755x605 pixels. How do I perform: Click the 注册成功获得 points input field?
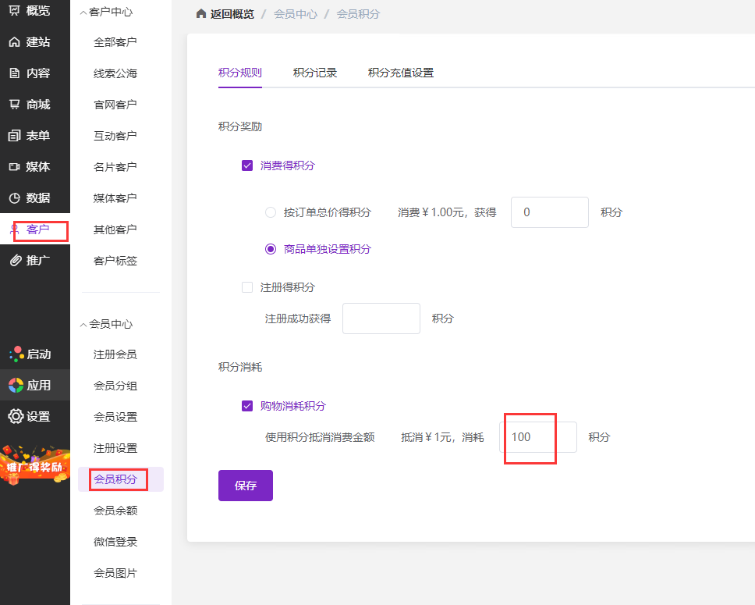[381, 319]
